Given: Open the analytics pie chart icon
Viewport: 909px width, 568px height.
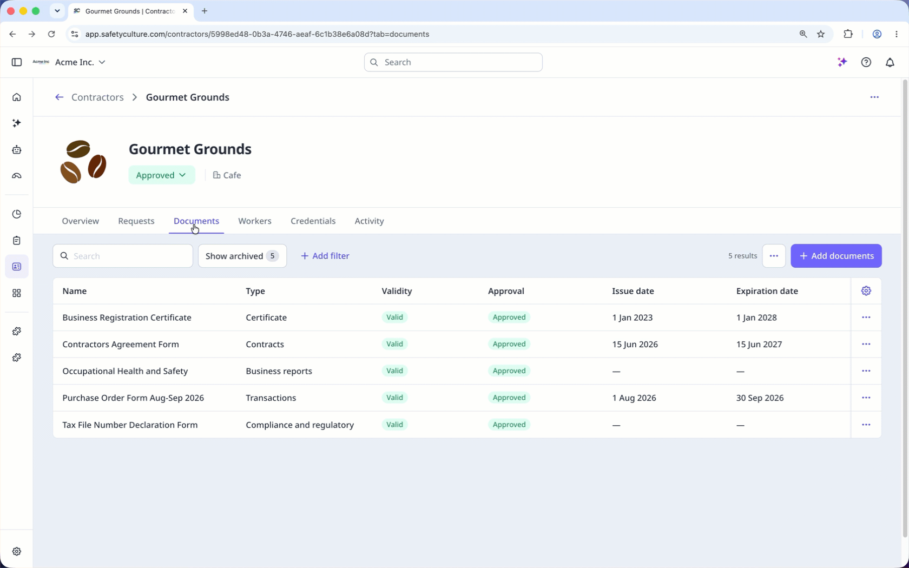Looking at the screenshot, I should pos(17,214).
